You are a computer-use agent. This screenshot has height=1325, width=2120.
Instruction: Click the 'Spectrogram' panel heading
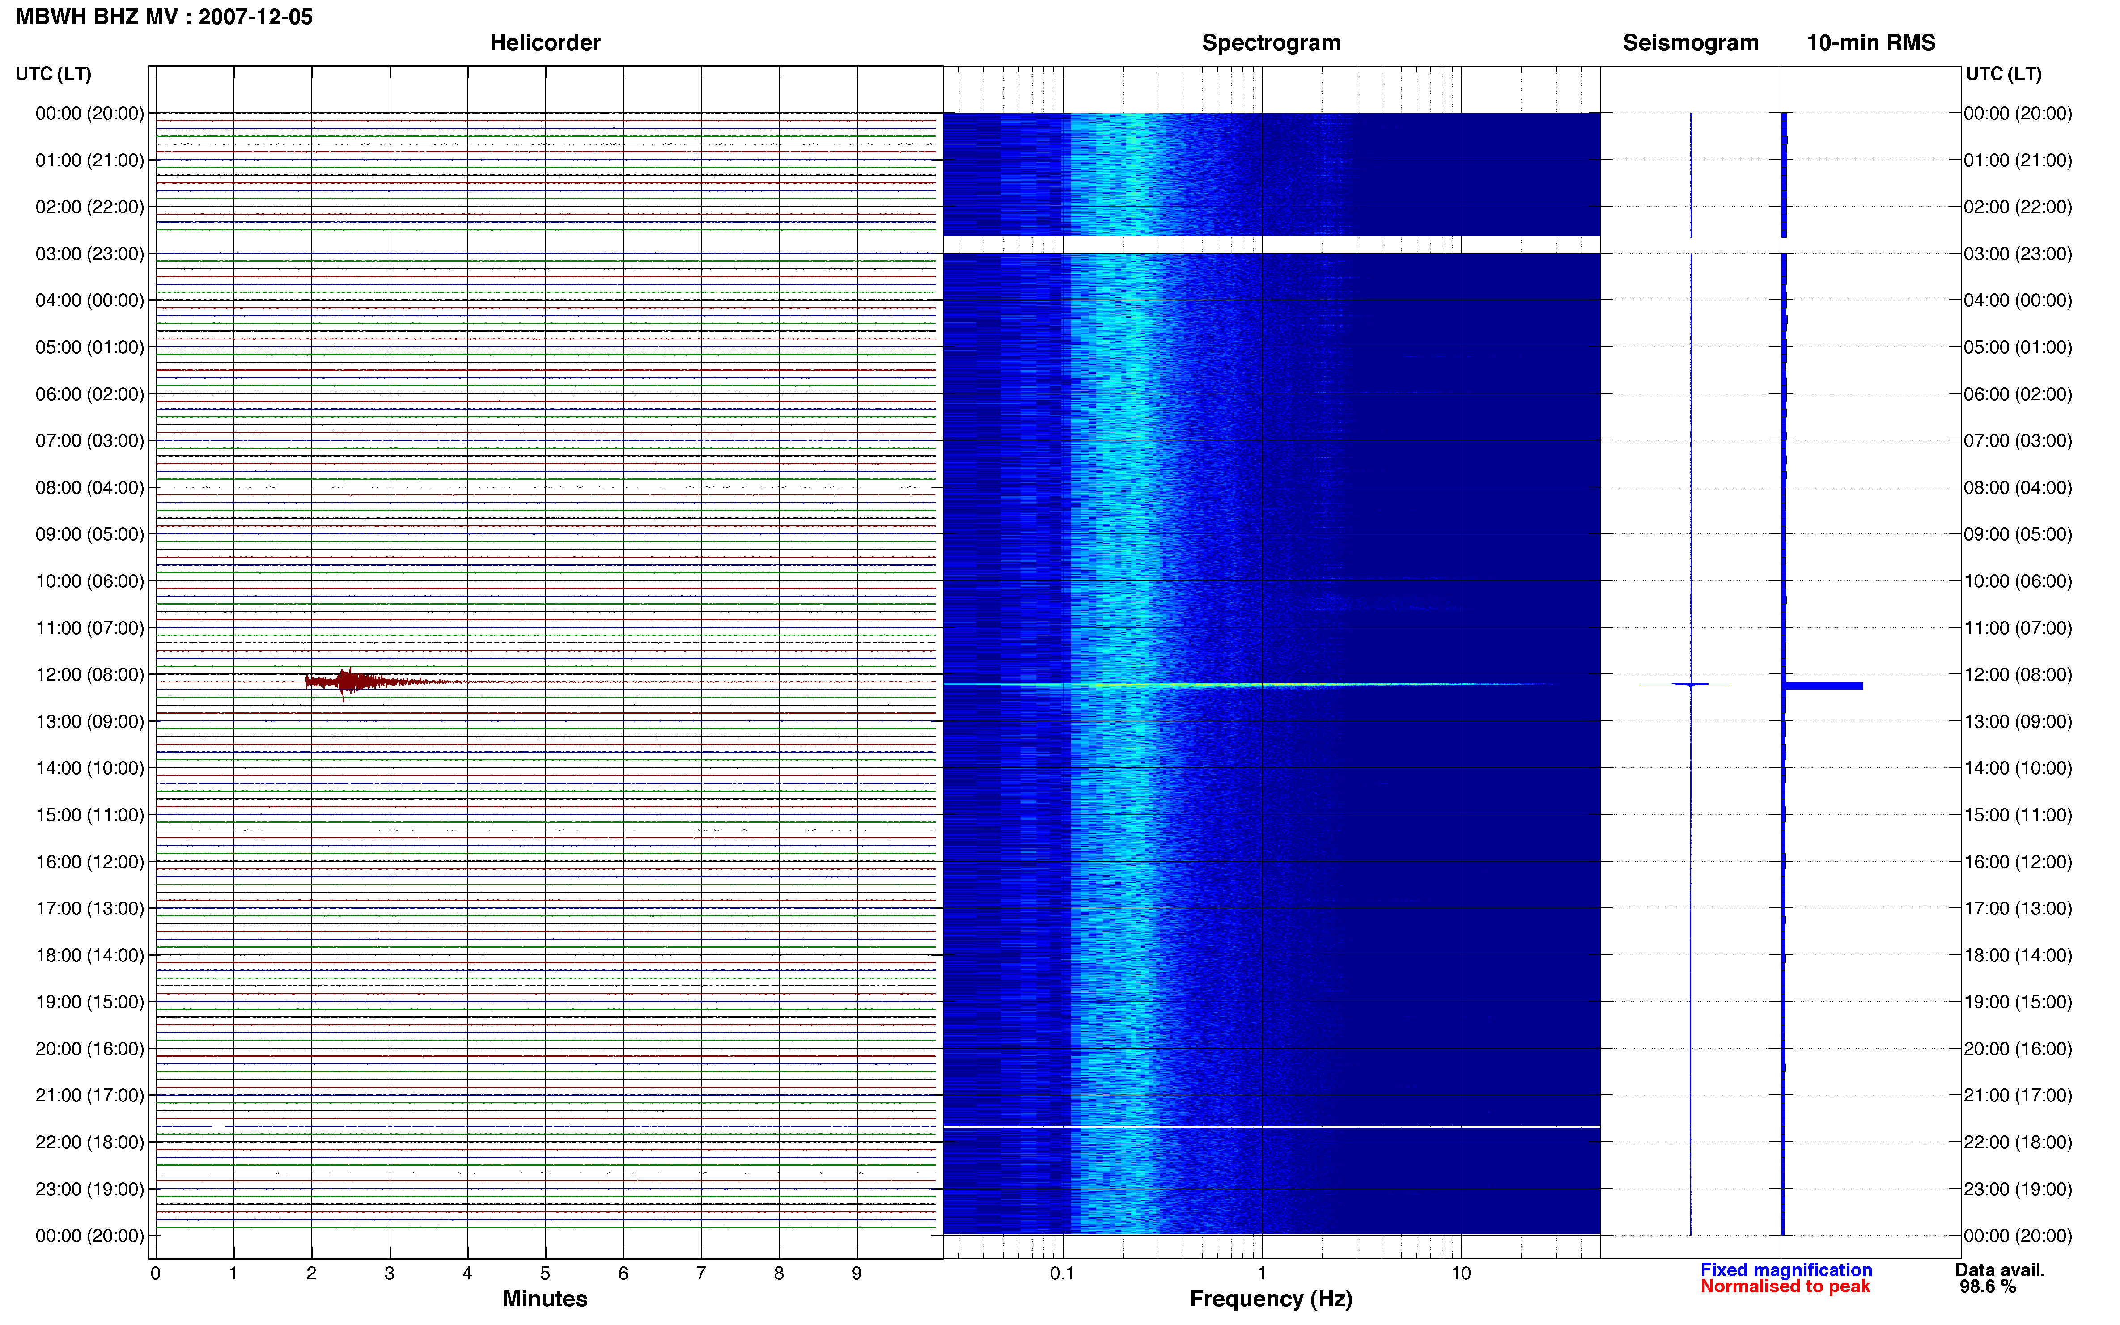1271,42
